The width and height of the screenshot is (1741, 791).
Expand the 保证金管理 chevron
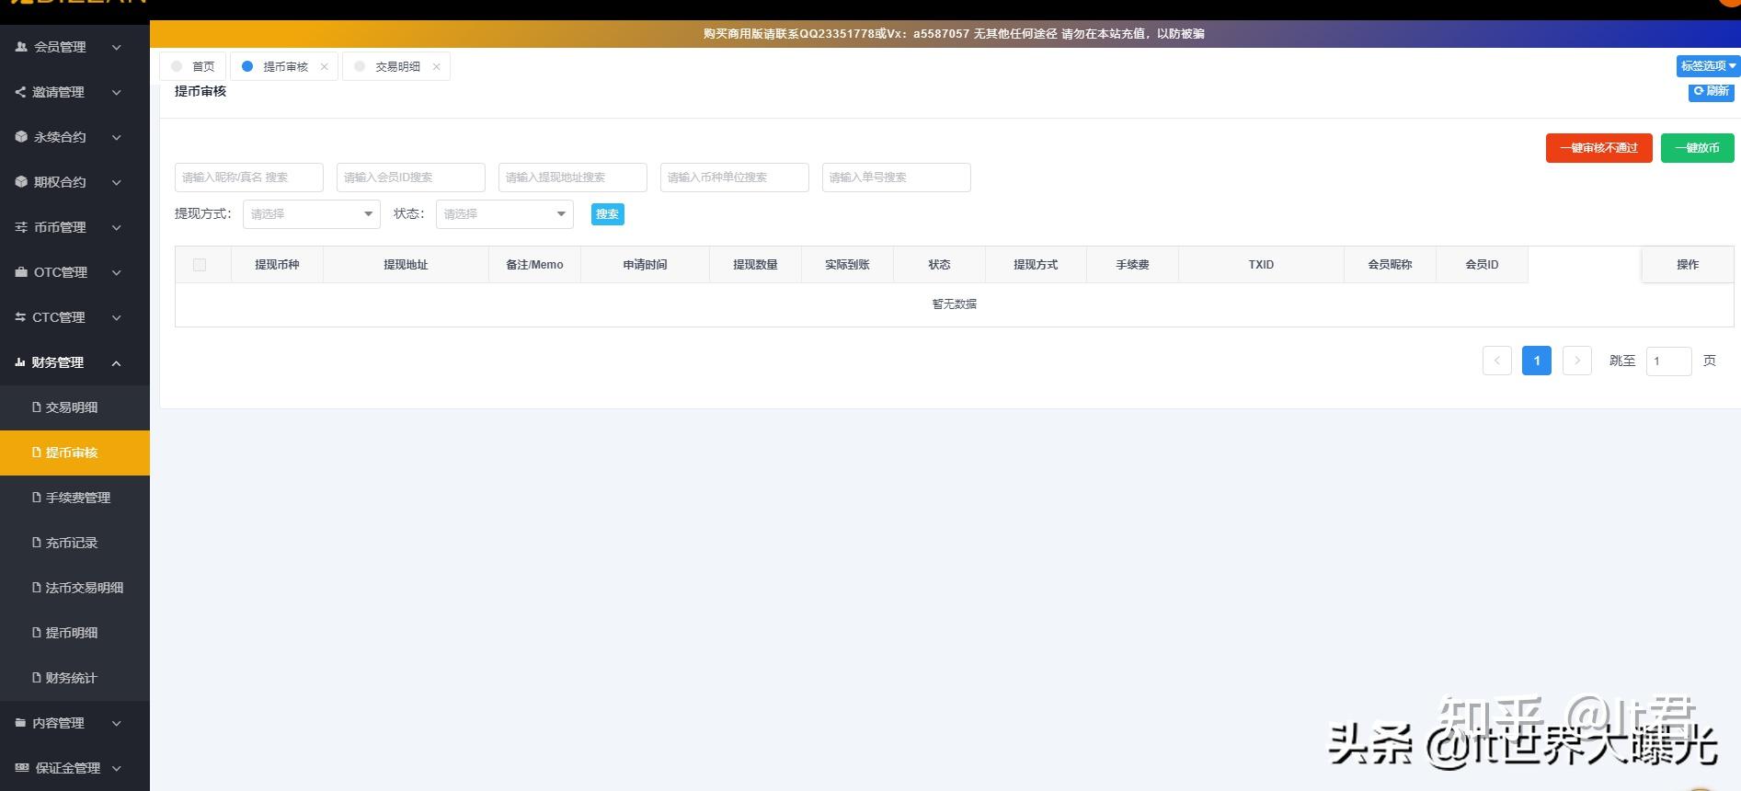(x=117, y=768)
